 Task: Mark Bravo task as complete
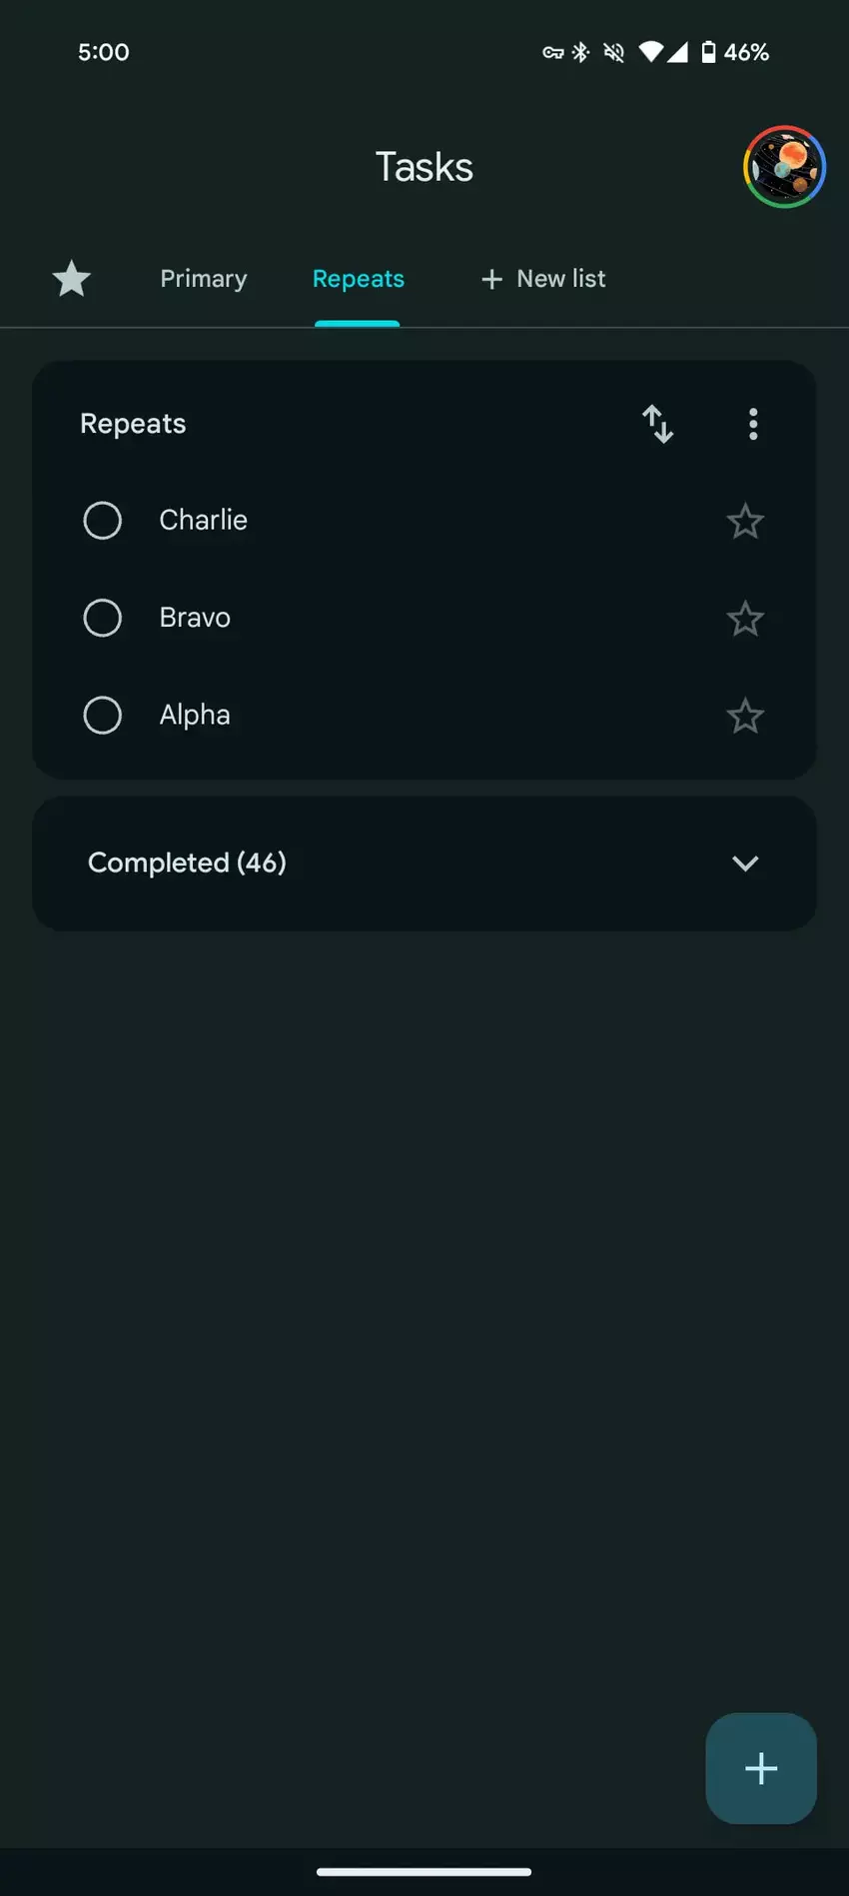pyautogui.click(x=102, y=618)
